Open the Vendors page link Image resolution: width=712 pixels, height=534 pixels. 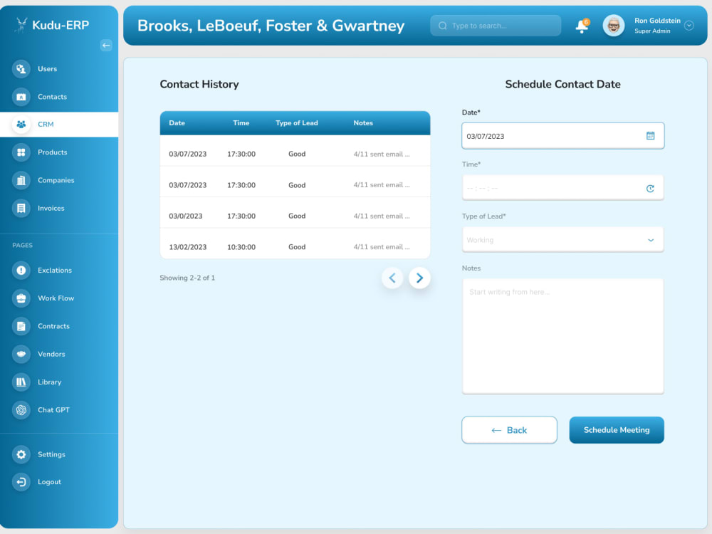(51, 354)
